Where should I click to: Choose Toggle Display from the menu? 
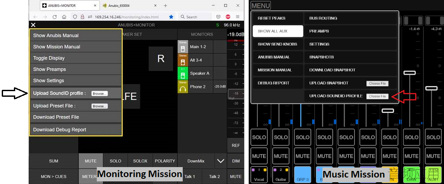tap(76, 58)
